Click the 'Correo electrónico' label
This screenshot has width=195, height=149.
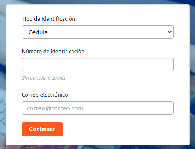[x=45, y=95]
